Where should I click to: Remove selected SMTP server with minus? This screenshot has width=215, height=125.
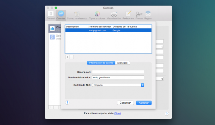[x=71, y=57]
